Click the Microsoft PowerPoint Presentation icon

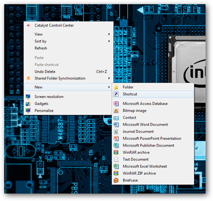click(x=117, y=139)
